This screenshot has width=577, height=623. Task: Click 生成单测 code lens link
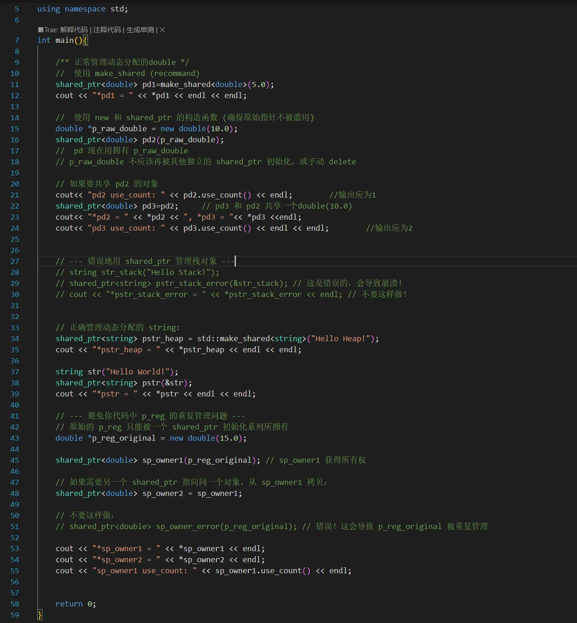coord(140,30)
